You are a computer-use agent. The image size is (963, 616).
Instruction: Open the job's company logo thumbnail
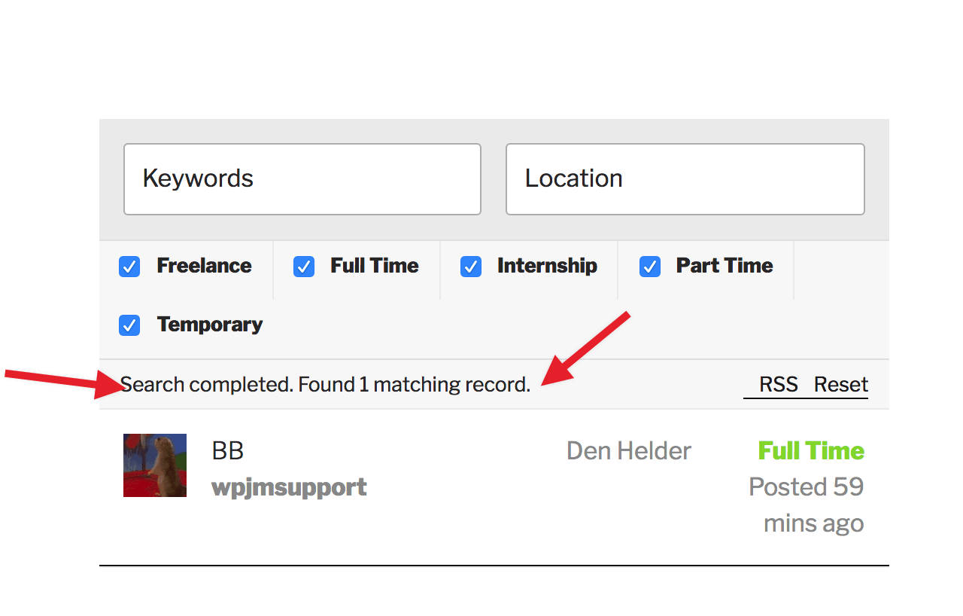(x=155, y=465)
